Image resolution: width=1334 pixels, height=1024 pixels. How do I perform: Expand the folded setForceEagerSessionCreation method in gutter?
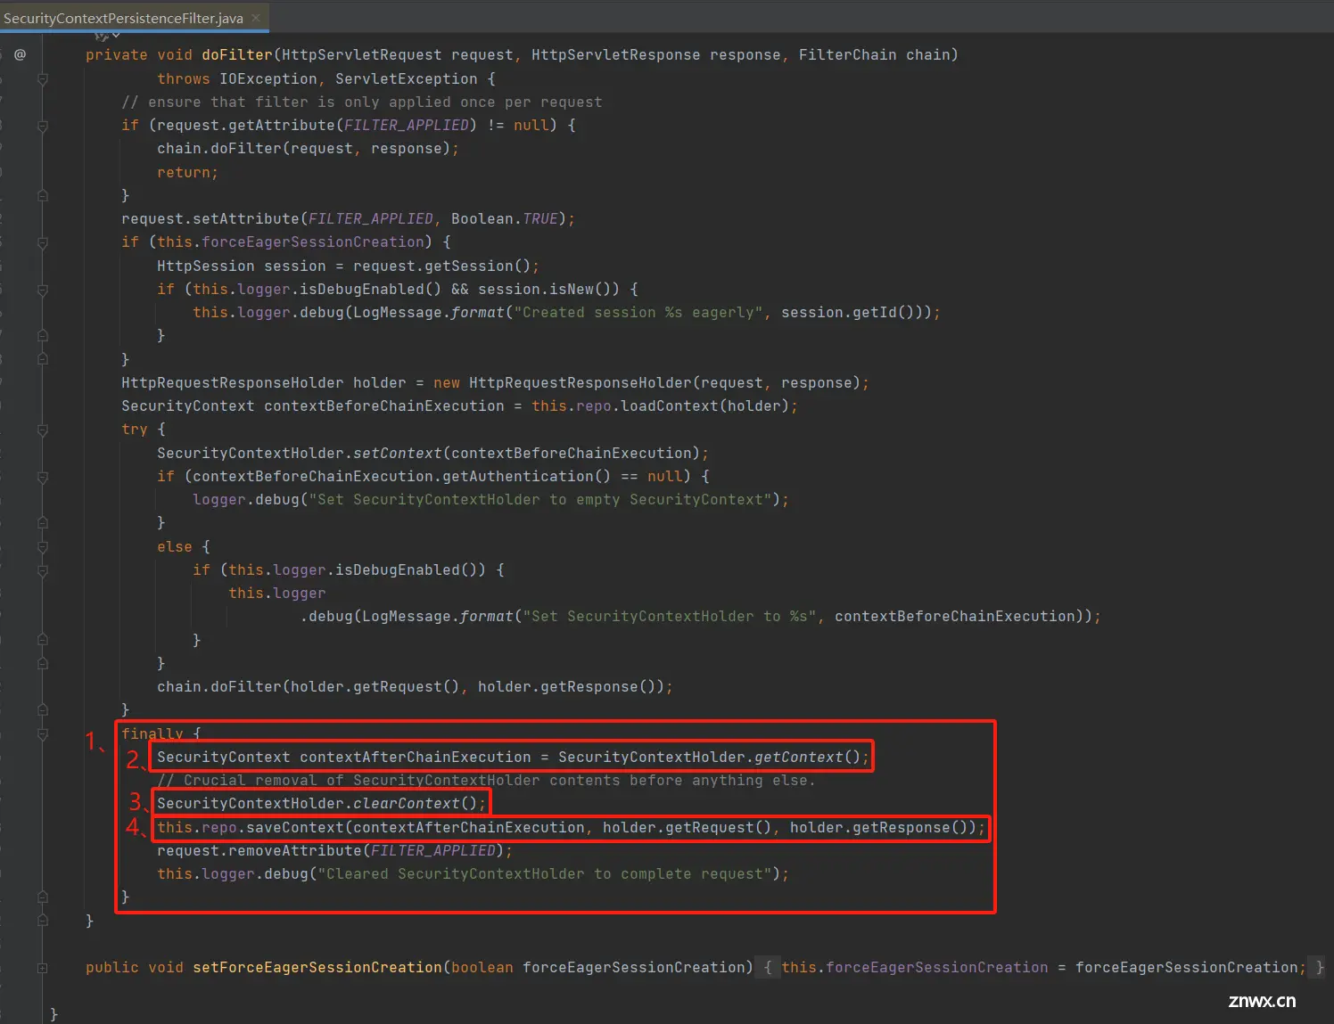click(42, 968)
